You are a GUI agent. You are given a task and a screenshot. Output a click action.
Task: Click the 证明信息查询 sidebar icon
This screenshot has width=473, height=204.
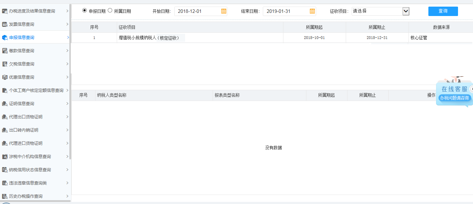pos(5,104)
